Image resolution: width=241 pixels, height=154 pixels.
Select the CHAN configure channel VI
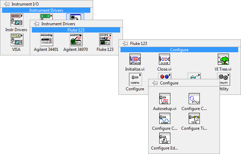point(164,118)
